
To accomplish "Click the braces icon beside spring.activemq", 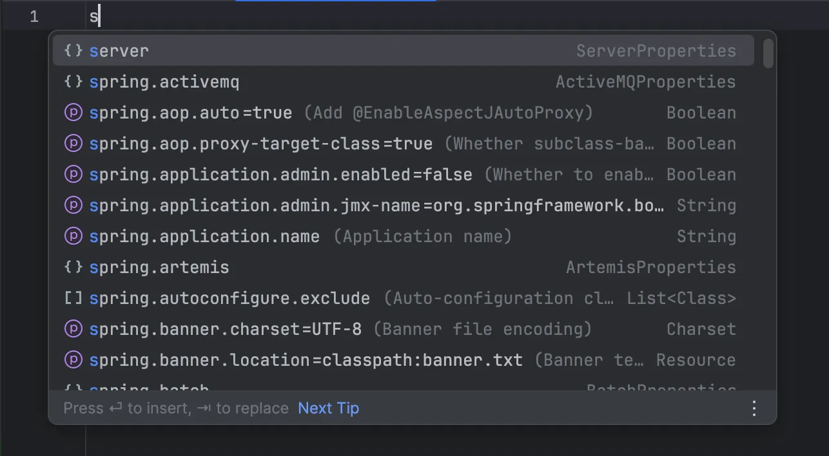I will [73, 82].
